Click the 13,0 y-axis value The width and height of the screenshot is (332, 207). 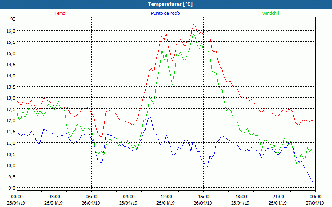[12, 98]
